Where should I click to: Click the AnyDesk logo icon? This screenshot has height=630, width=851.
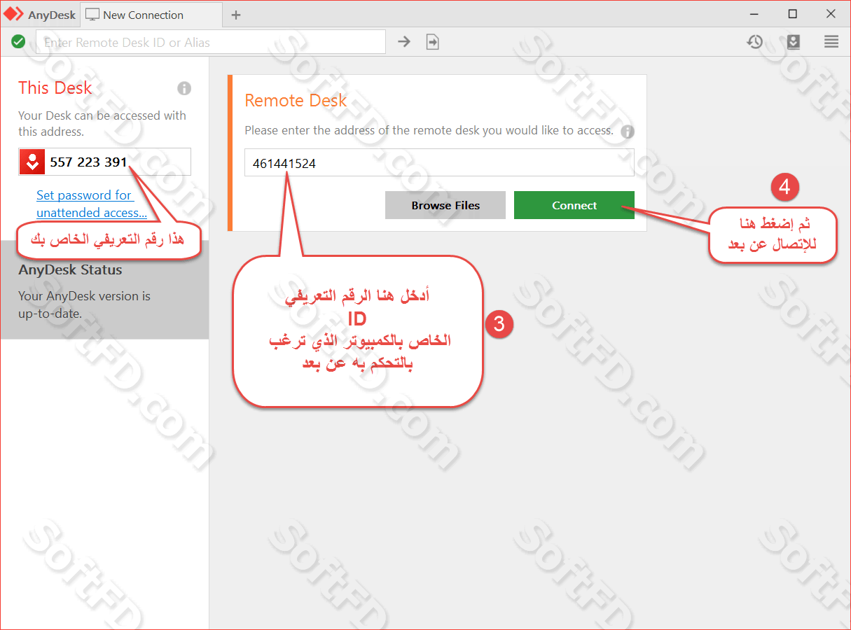[14, 14]
